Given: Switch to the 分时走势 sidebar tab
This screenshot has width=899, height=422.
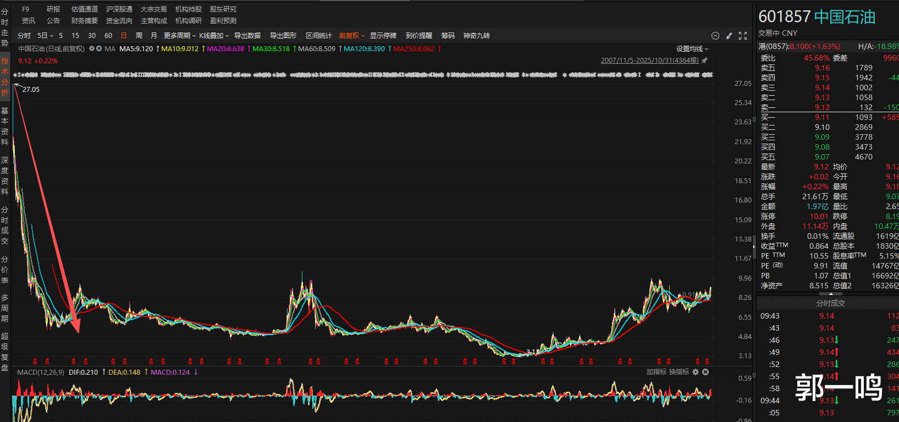Looking at the screenshot, I should coord(5,27).
